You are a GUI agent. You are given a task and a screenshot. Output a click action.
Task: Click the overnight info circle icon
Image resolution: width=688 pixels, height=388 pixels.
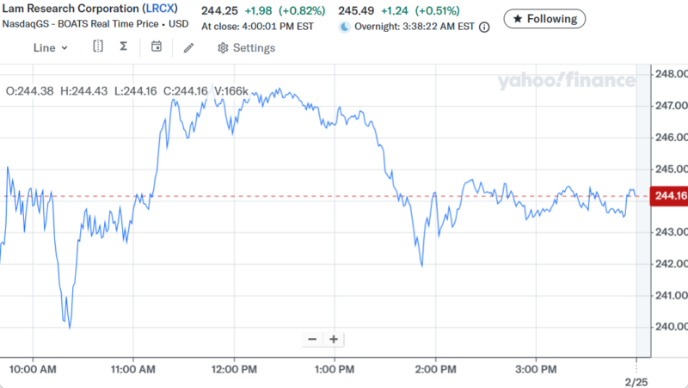click(x=484, y=28)
